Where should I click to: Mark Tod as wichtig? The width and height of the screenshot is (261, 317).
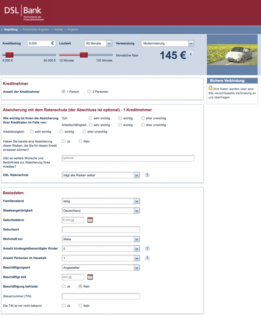(x=120, y=118)
